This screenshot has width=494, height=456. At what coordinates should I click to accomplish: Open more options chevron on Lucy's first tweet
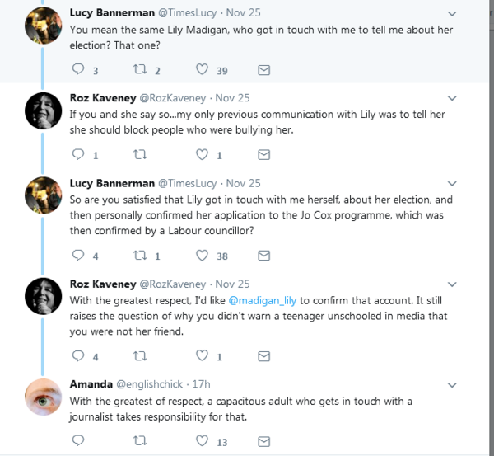451,14
